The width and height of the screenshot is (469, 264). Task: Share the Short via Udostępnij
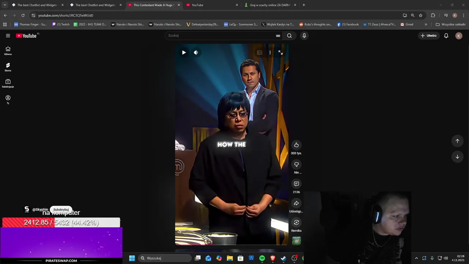point(296,203)
